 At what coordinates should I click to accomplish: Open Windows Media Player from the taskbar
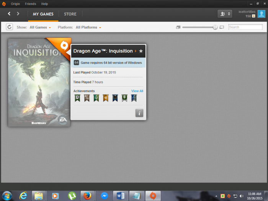point(55,196)
